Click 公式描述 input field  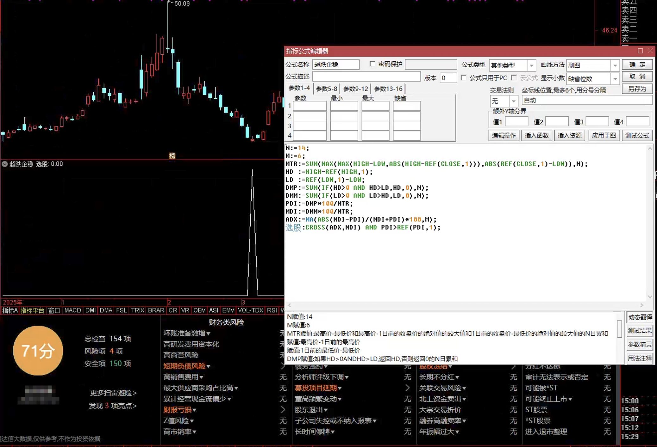(x=366, y=77)
